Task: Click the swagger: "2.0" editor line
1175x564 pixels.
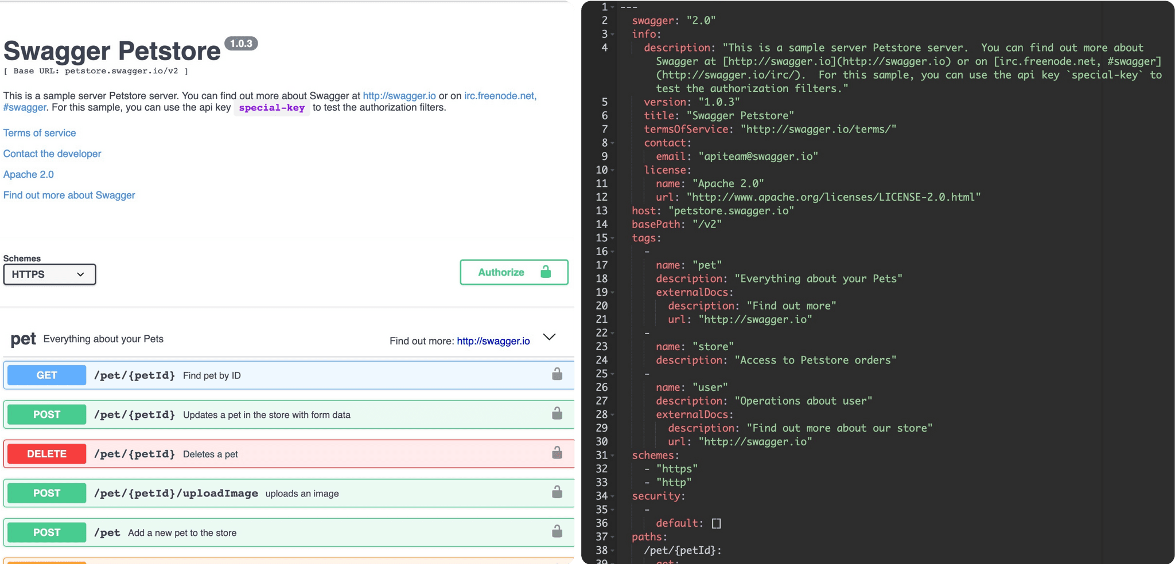Action: [674, 21]
